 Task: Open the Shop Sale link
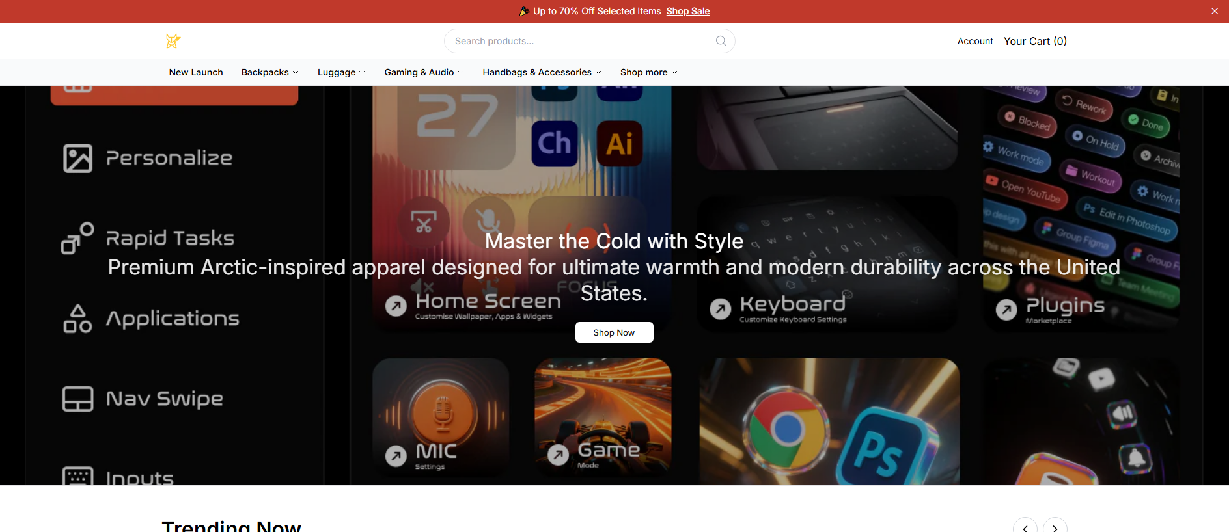coord(688,11)
